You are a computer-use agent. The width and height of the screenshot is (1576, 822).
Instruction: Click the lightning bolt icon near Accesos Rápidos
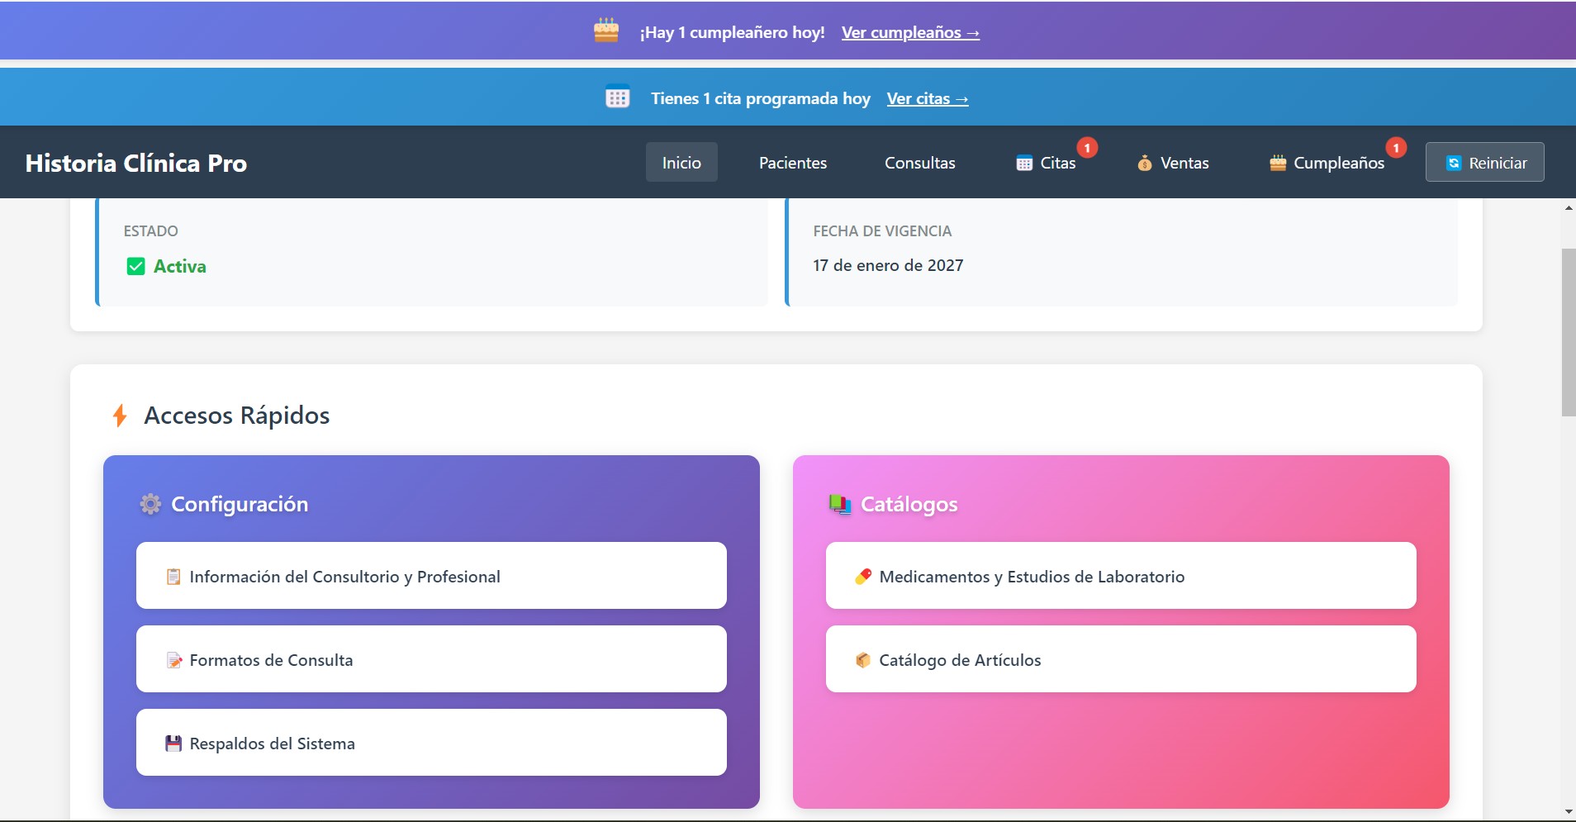pos(121,415)
